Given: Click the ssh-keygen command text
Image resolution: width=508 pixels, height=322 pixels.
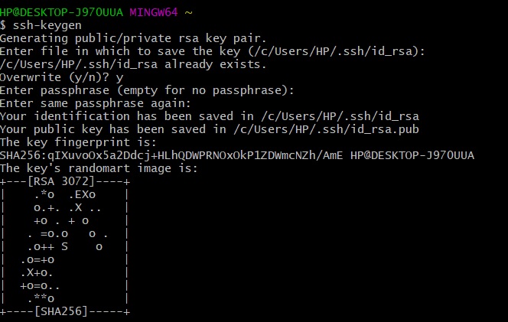Looking at the screenshot, I should 47,25.
